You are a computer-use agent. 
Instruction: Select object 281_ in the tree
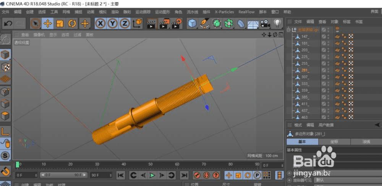[305, 70]
